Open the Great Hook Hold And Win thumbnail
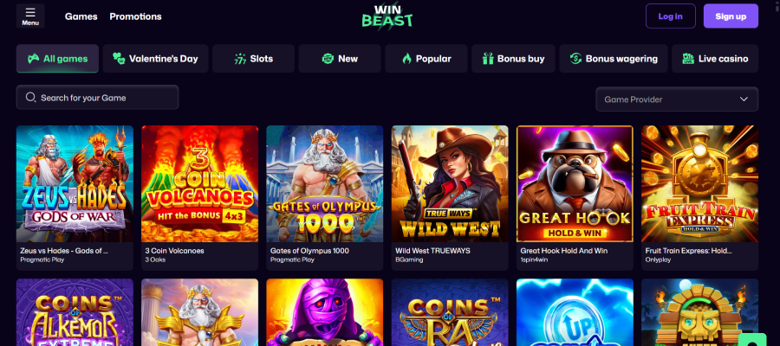Image resolution: width=780 pixels, height=346 pixels. point(575,183)
